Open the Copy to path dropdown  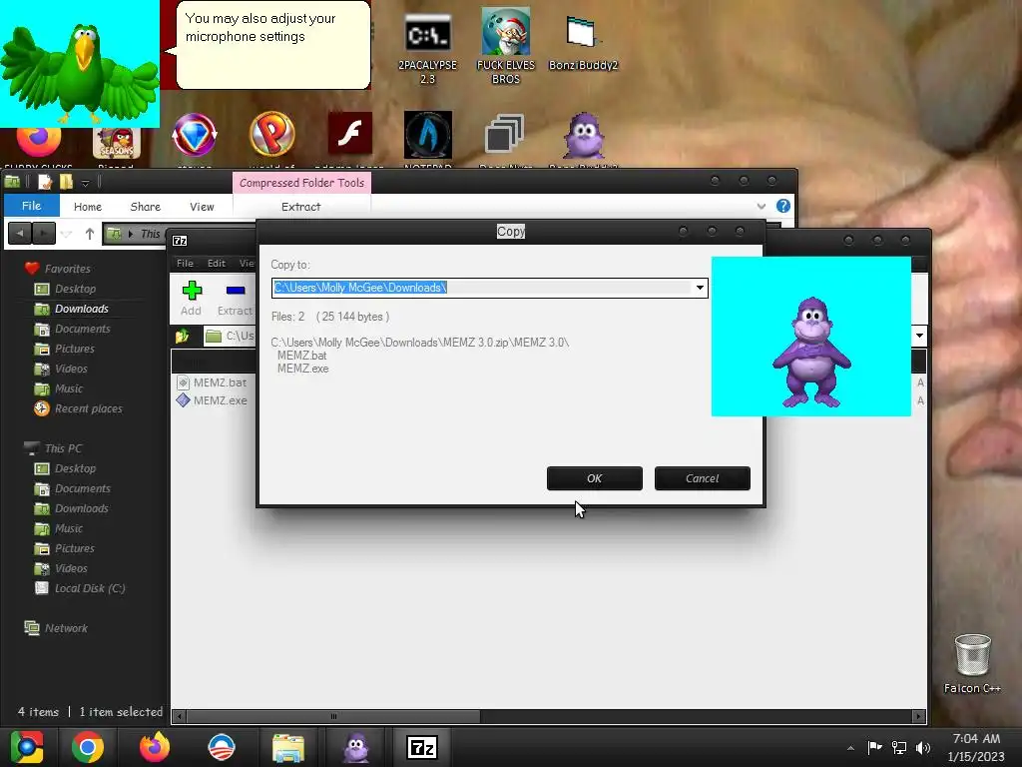(x=700, y=288)
